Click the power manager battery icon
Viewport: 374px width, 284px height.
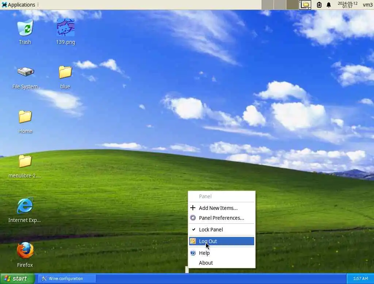(x=319, y=5)
